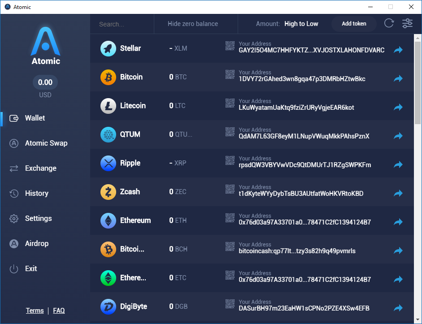Click the send arrow for Bitcoin
Screen dimensions: 422x324
coord(398,78)
